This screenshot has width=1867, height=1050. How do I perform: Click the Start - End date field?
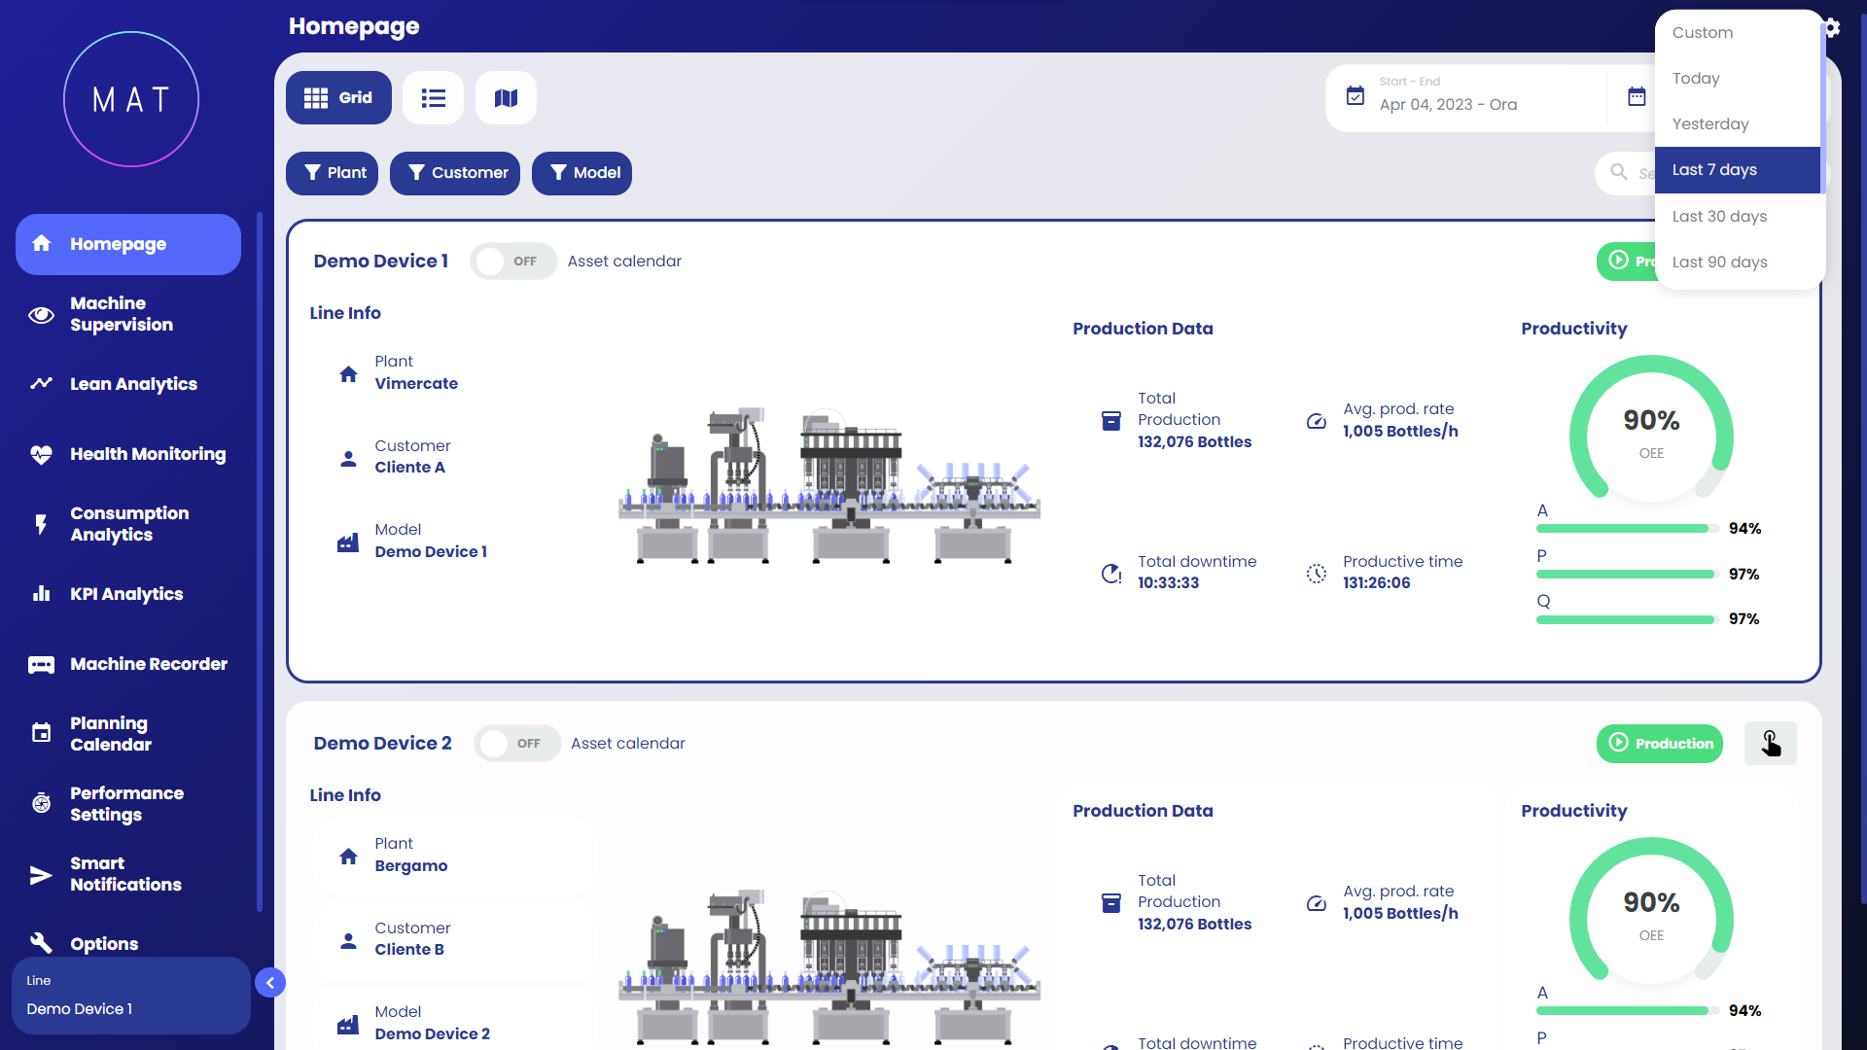[1468, 97]
